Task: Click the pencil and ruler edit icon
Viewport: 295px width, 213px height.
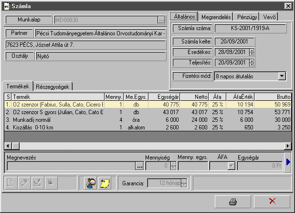Action: 37,183
